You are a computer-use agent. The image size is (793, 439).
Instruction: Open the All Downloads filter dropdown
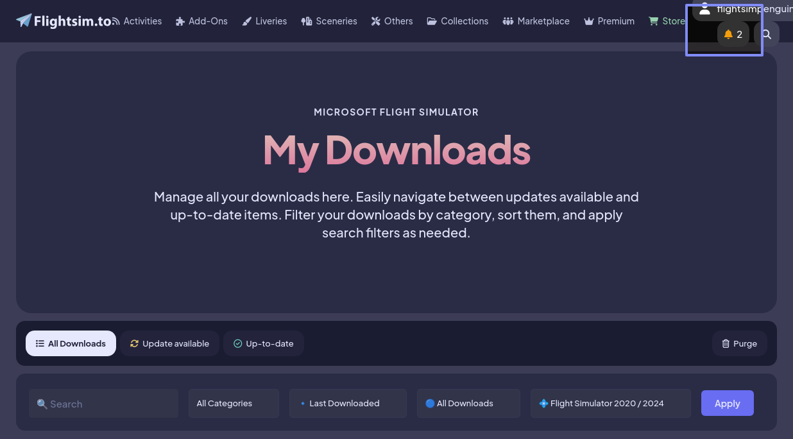[468, 403]
